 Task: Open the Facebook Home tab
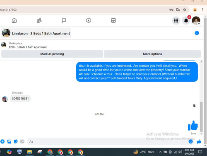[14, 21]
